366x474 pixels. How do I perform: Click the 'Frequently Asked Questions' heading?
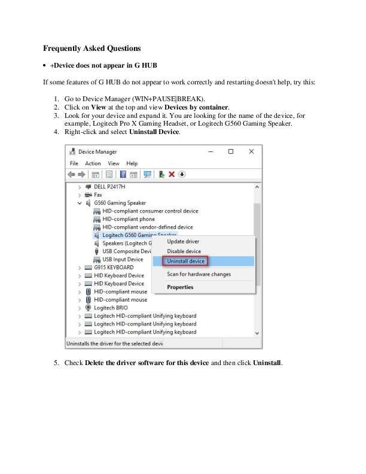click(92, 48)
